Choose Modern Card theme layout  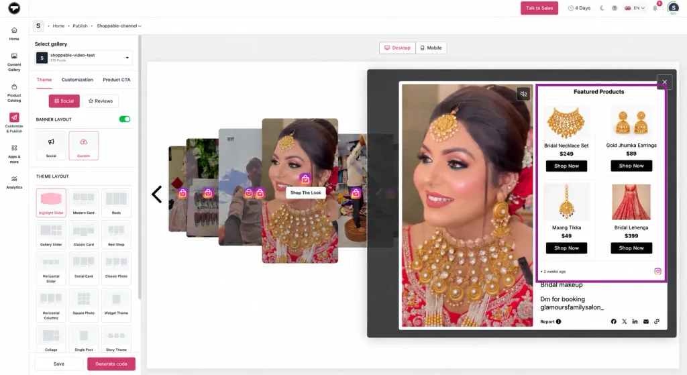tap(84, 203)
